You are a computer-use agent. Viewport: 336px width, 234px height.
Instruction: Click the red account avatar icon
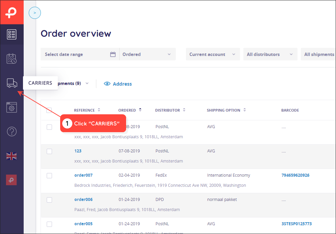coord(11,180)
